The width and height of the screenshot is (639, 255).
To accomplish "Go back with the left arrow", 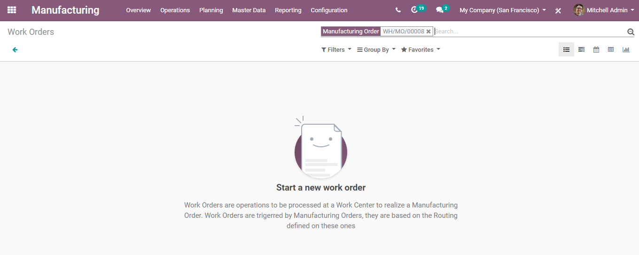I will tap(15, 49).
